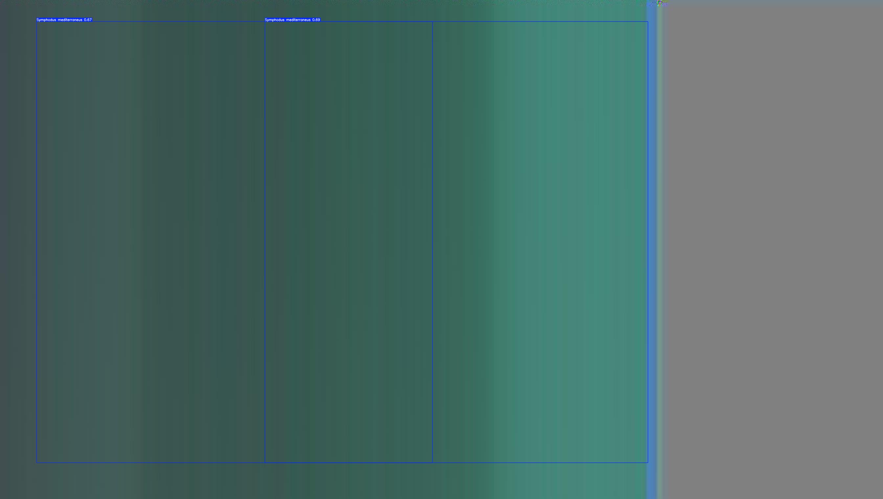Click the bottom-left corner of the 0.67 box
Screen dimensions: 883x499
[x=37, y=463]
